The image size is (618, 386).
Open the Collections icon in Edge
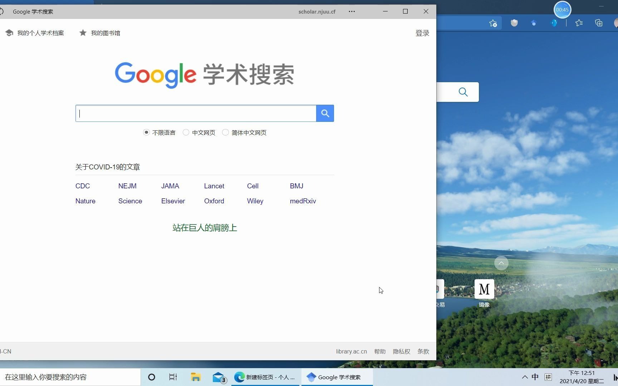click(599, 23)
